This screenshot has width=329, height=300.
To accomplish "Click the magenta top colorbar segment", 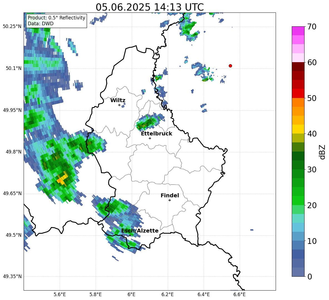I will (298, 31).
